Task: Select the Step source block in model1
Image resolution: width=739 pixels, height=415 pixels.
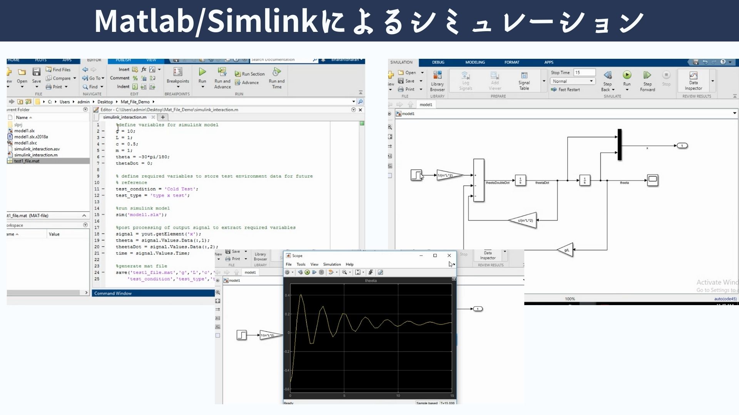Action: 416,175
